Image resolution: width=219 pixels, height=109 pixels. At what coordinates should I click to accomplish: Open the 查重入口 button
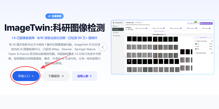click(x=26, y=76)
